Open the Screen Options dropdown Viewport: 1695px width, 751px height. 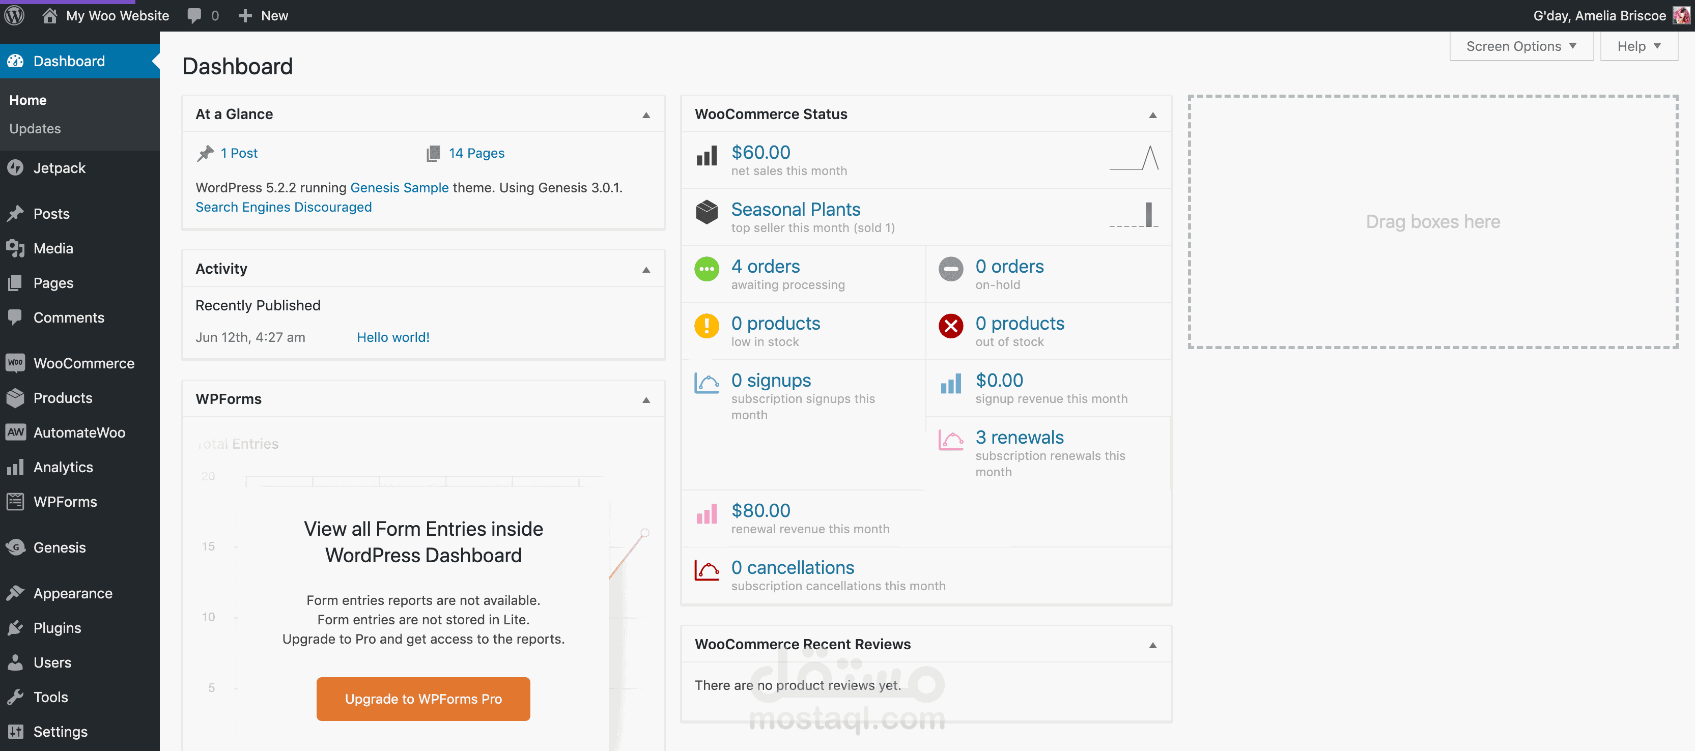[x=1521, y=46]
